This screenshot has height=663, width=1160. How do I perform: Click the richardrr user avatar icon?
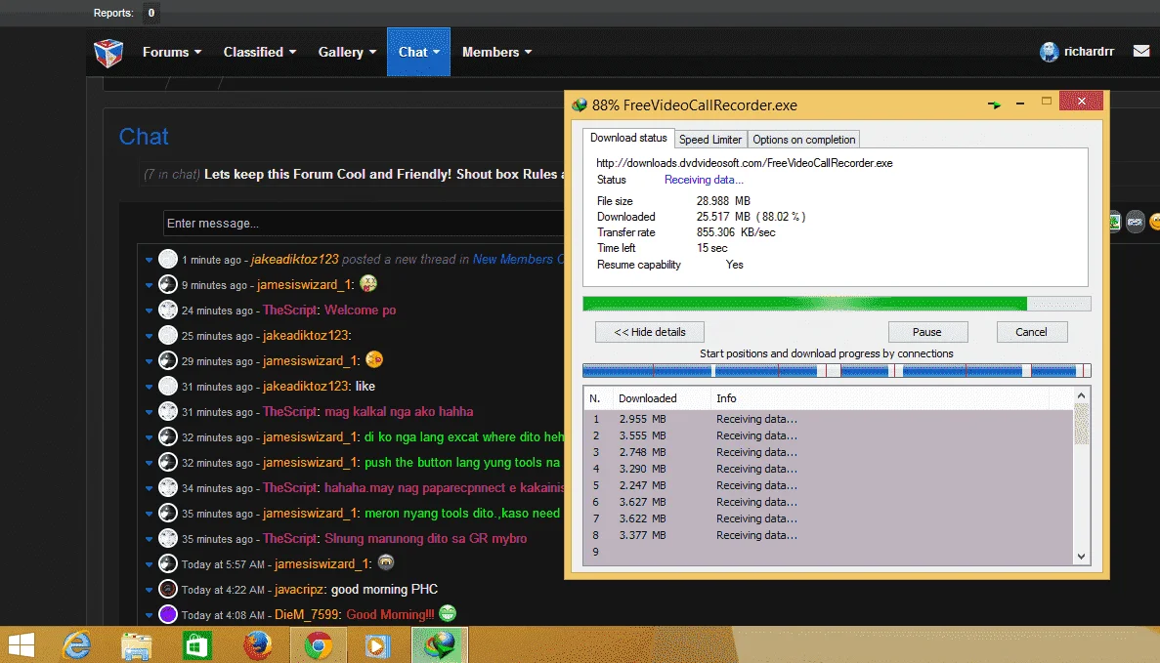1049,52
